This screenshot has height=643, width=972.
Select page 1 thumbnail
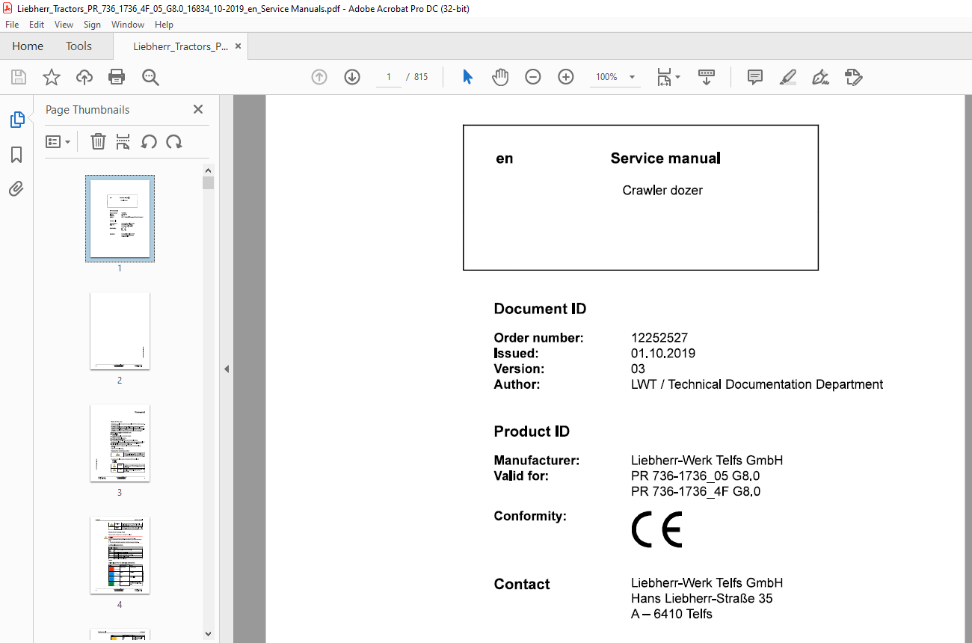click(x=120, y=218)
